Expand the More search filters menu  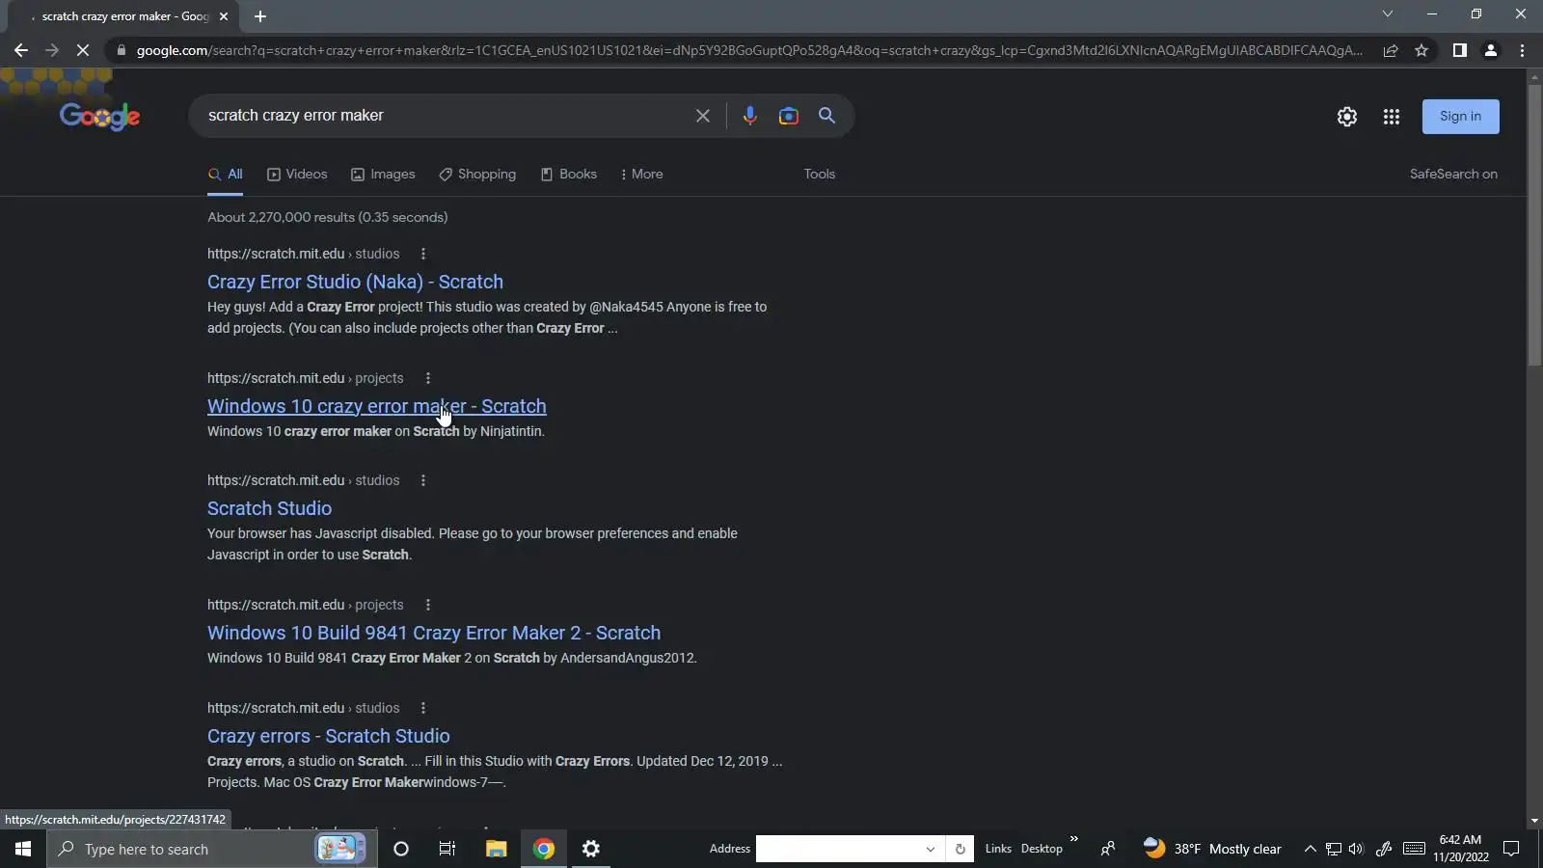pyautogui.click(x=642, y=175)
